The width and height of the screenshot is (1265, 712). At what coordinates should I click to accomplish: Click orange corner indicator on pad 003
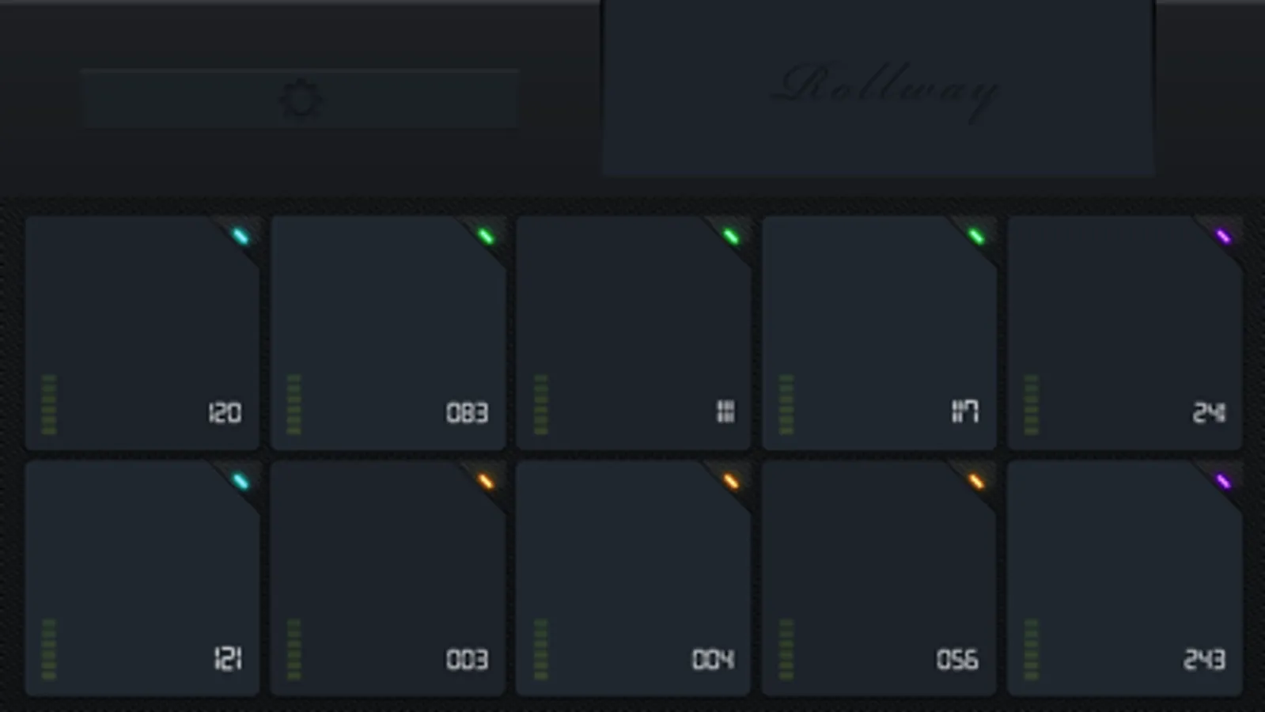tap(486, 481)
